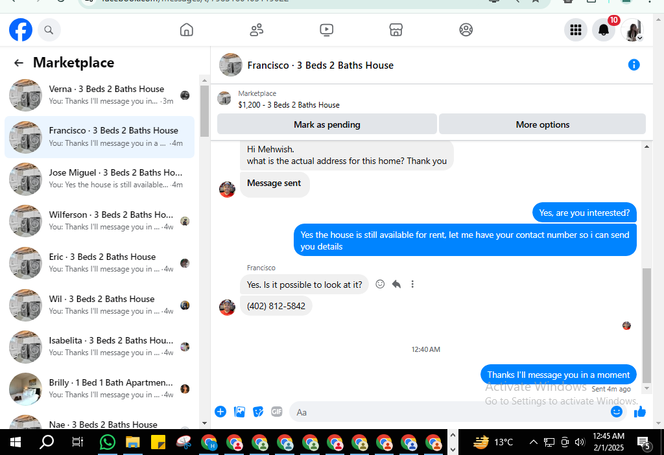Open the Marketplace storefront icon

396,30
